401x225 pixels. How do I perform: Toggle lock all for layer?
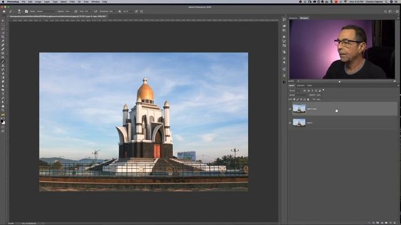pos(308,99)
